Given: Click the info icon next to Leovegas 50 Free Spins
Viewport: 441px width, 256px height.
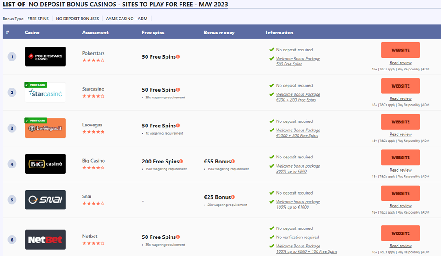Looking at the screenshot, I should point(178,126).
